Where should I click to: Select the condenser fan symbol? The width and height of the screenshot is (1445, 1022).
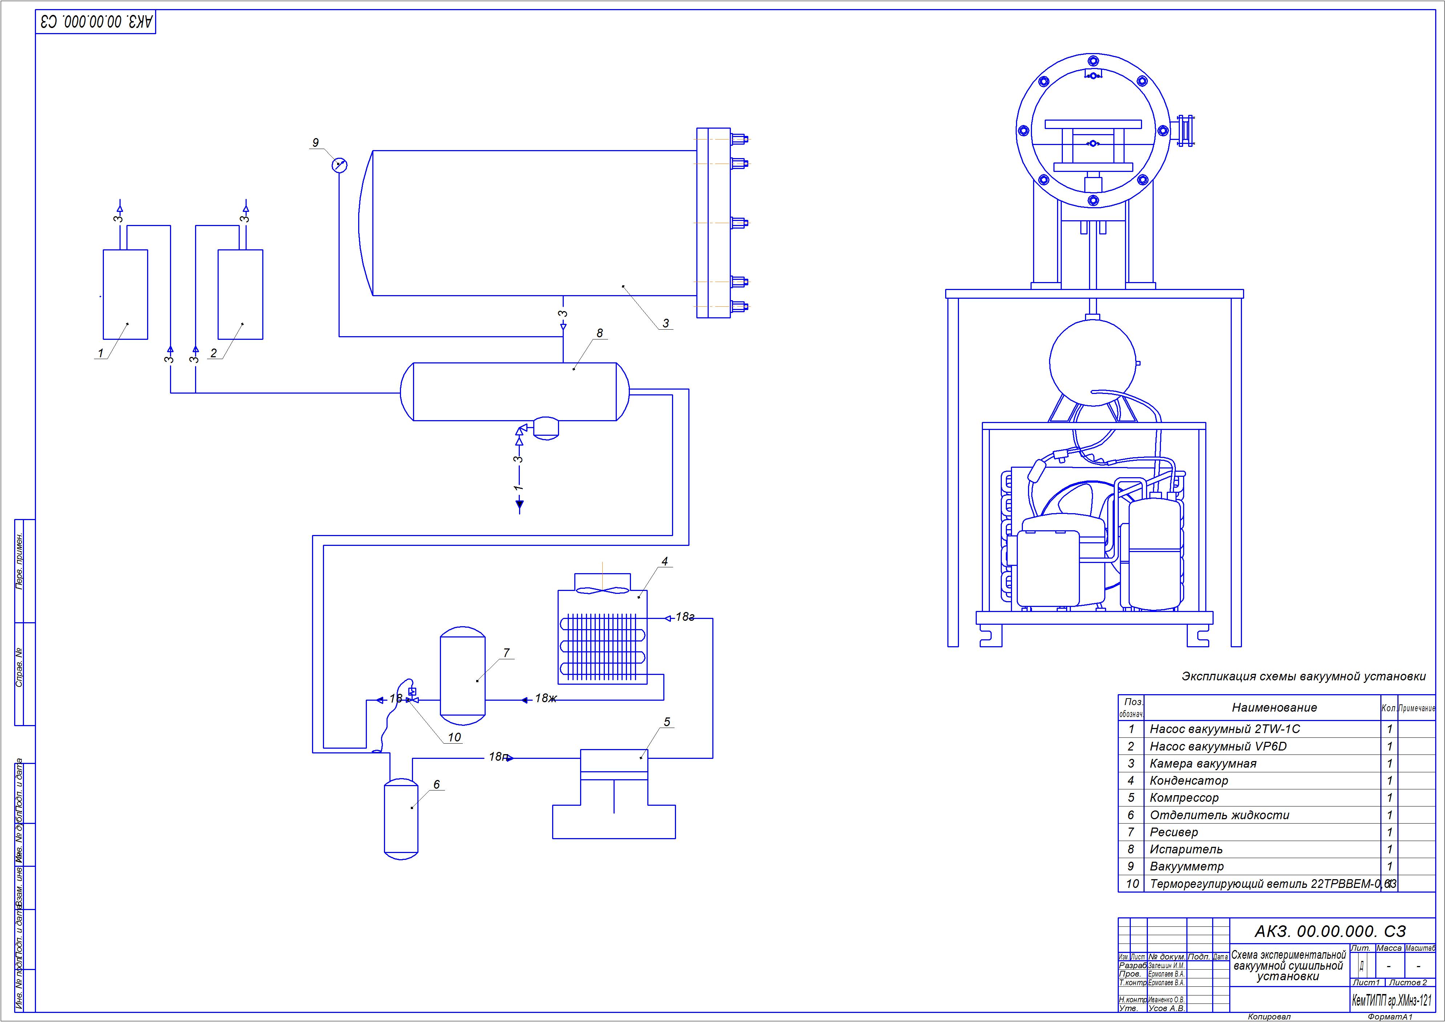point(602,591)
